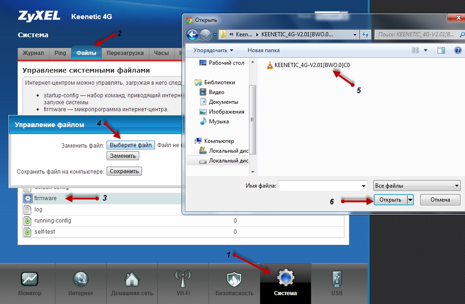465x304 pixels.
Task: Open the Wi-Fi antenna icon
Action: tap(183, 279)
